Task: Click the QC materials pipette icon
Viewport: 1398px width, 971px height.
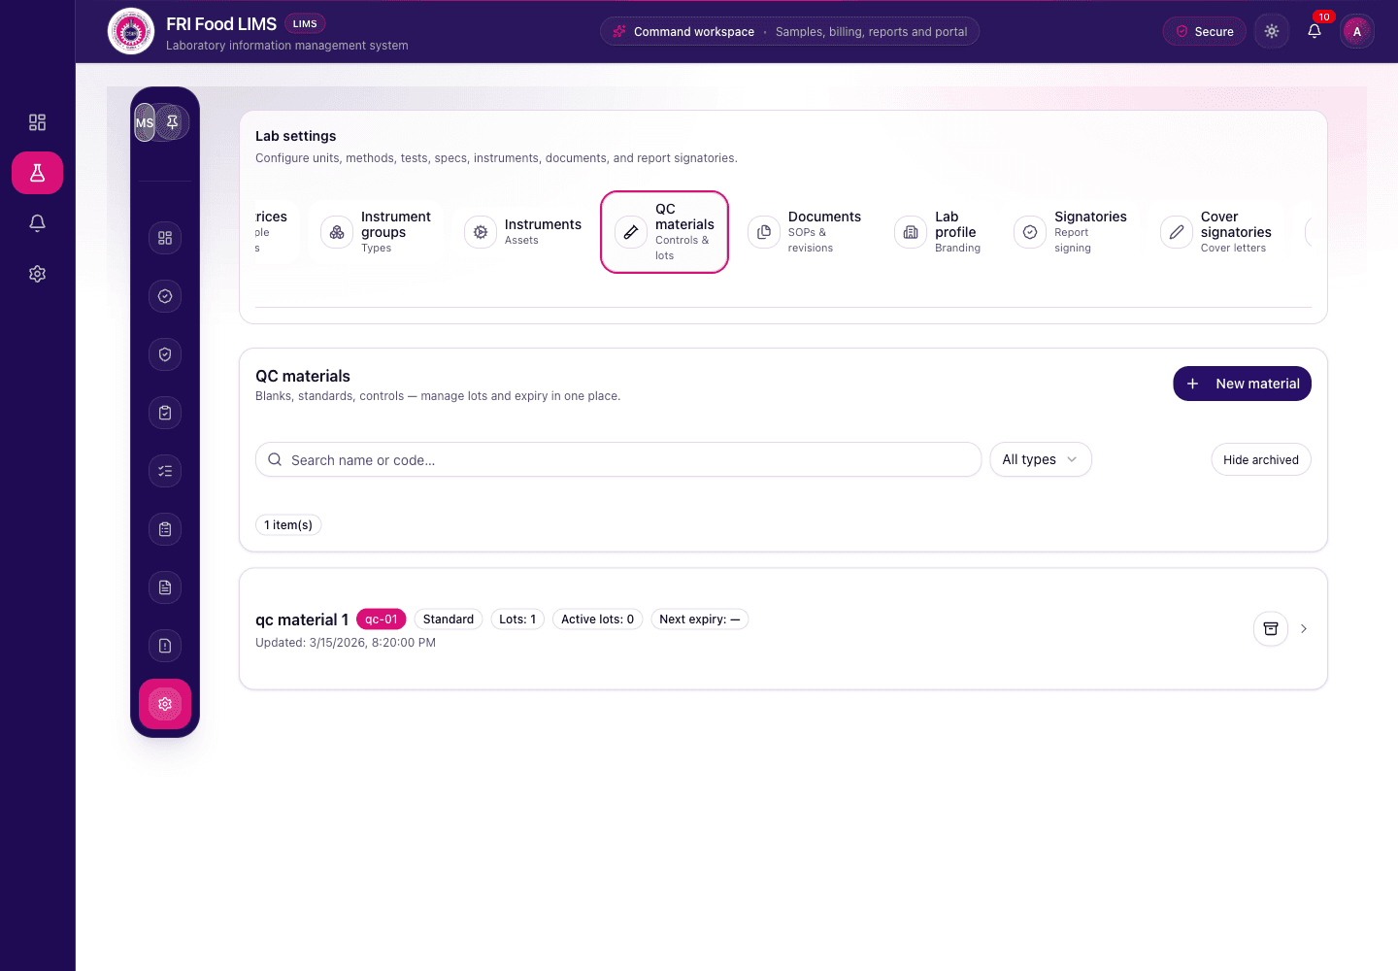Action: 631,232
